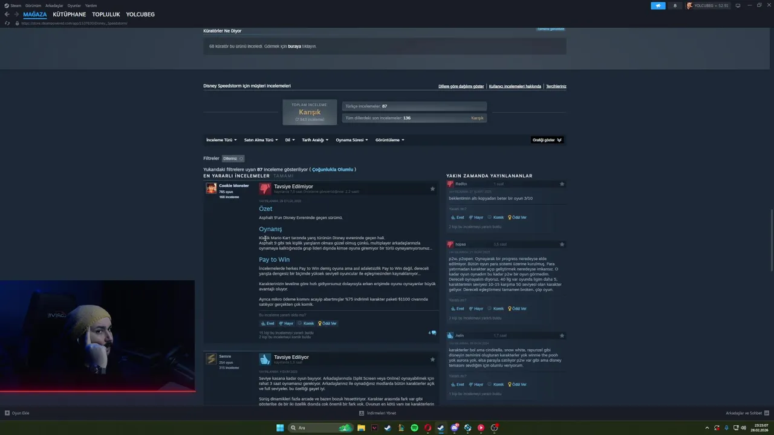Select the MAĞAZA tab
This screenshot has height=435, width=774.
pyautogui.click(x=35, y=14)
